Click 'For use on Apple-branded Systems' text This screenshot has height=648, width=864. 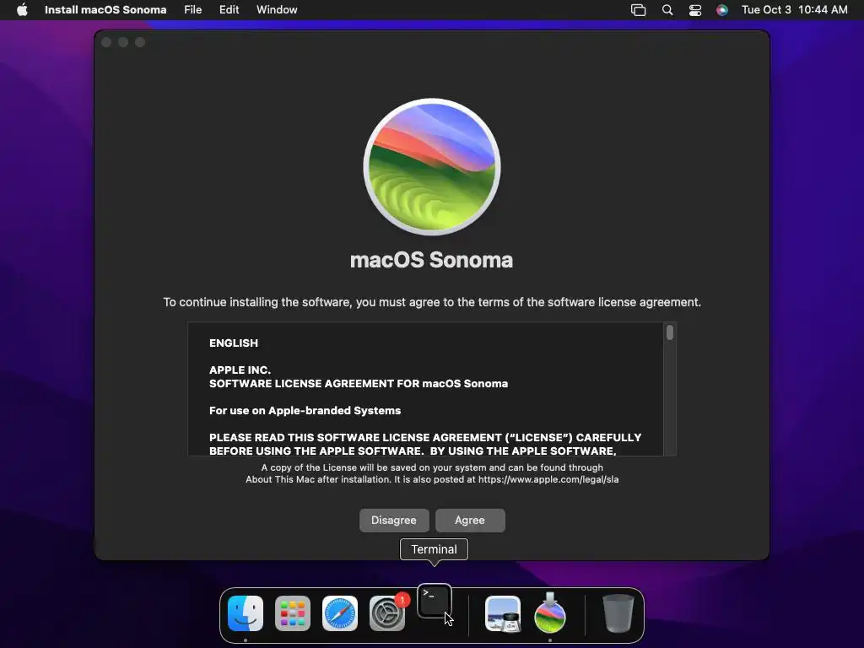coord(305,411)
